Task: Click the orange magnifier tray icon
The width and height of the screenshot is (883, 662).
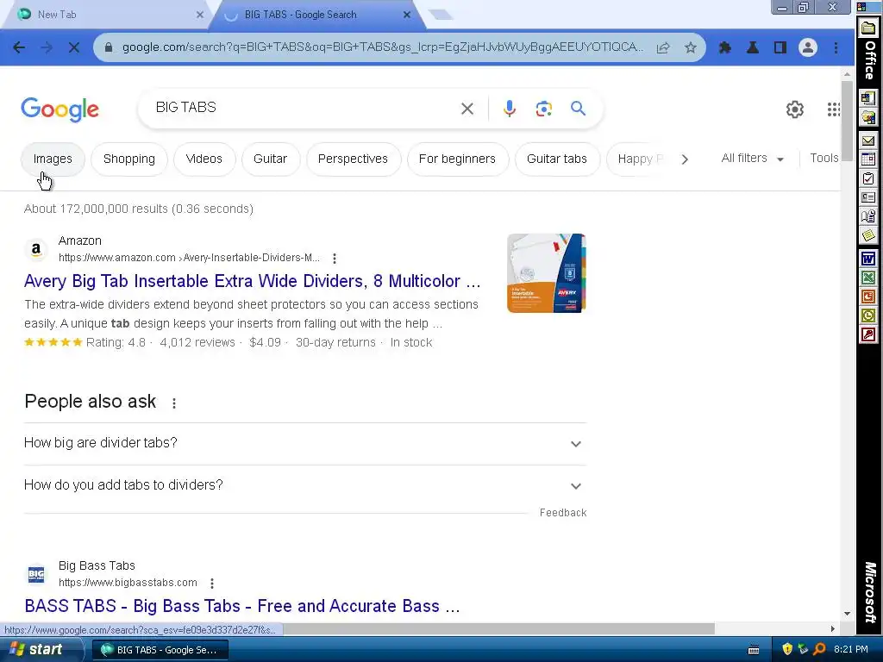Action: pyautogui.click(x=820, y=649)
